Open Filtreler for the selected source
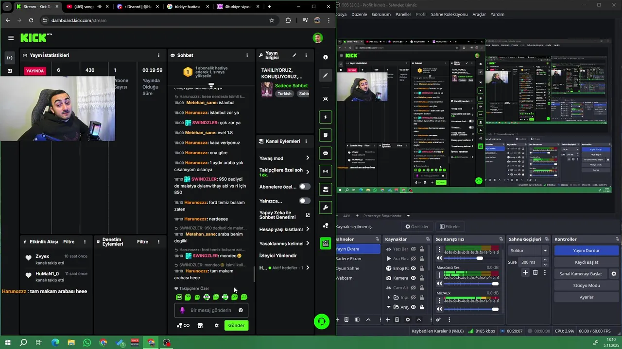622x349 pixels. [x=450, y=226]
